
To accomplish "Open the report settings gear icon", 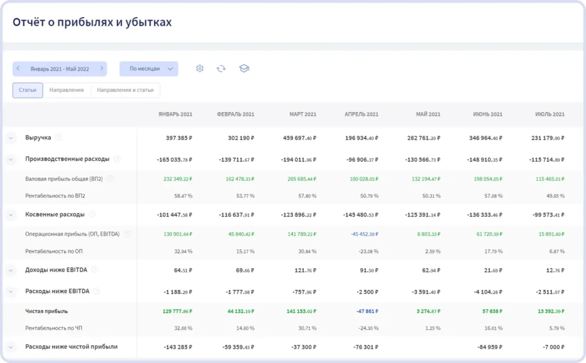I will [x=200, y=69].
